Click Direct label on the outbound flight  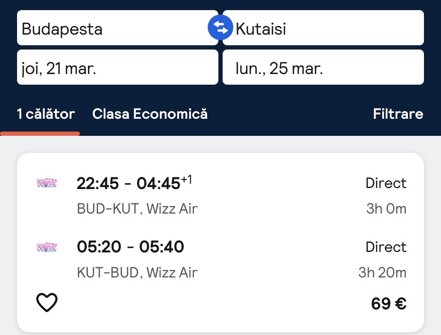[386, 183]
